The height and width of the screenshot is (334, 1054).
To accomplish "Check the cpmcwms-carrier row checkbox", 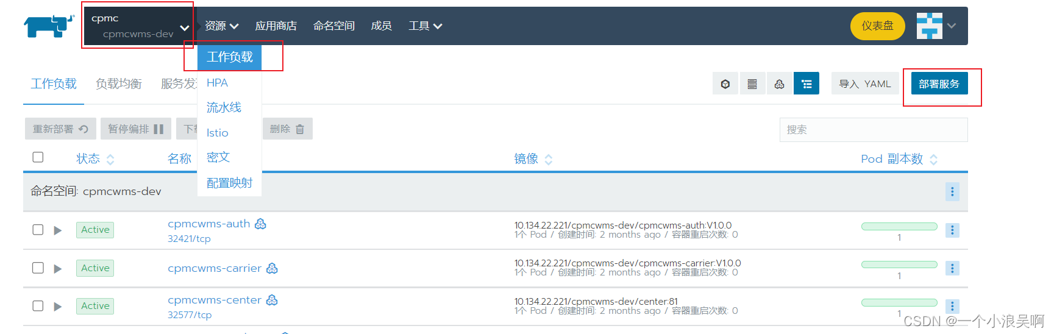I will pos(38,268).
